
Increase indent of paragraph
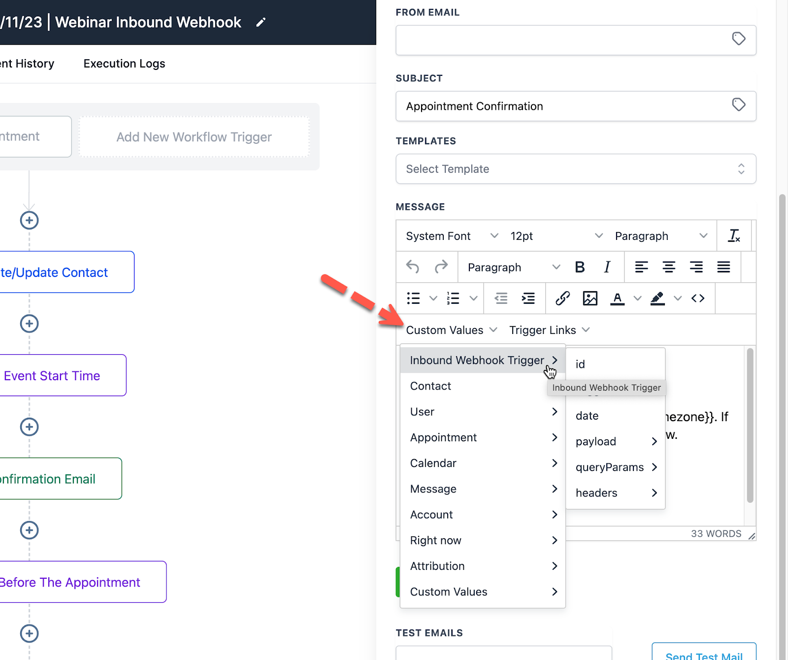coord(528,298)
